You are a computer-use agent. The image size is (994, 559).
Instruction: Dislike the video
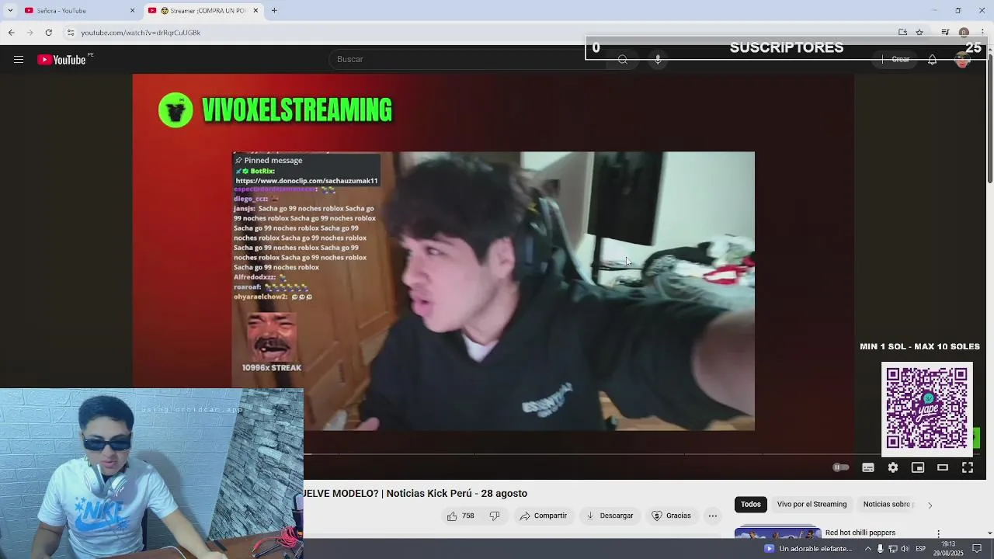pos(495,516)
